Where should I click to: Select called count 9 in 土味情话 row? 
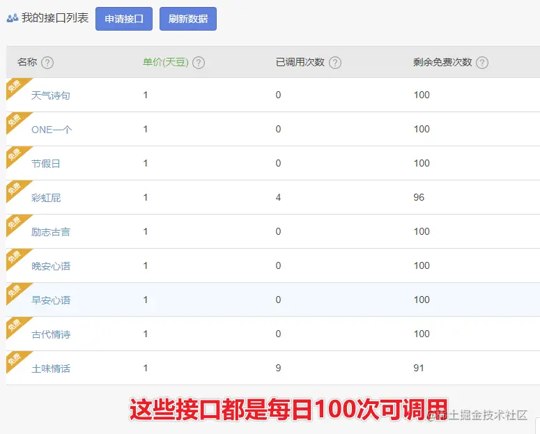(278, 368)
